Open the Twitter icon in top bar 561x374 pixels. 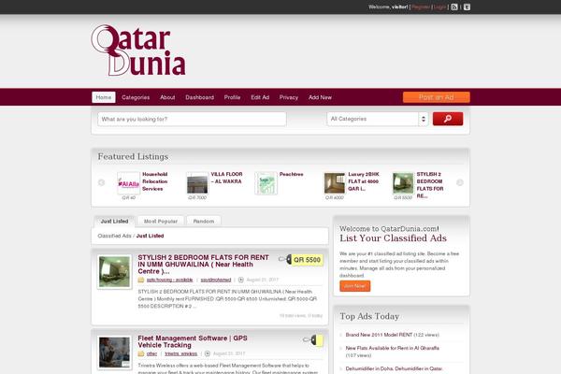coord(467,7)
